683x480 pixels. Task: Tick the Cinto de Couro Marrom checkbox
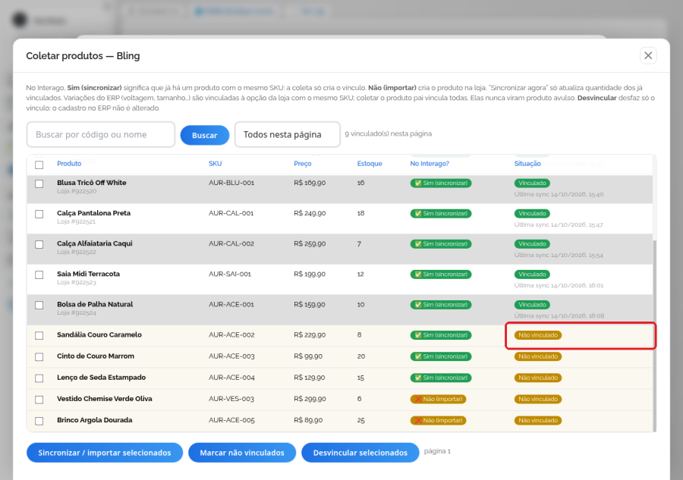click(x=39, y=357)
